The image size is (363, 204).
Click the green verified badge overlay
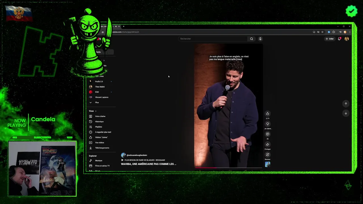pos(351,11)
